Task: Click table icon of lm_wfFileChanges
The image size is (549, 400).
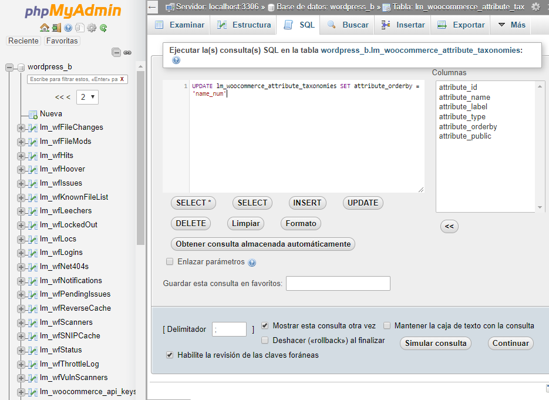Action: click(x=33, y=128)
